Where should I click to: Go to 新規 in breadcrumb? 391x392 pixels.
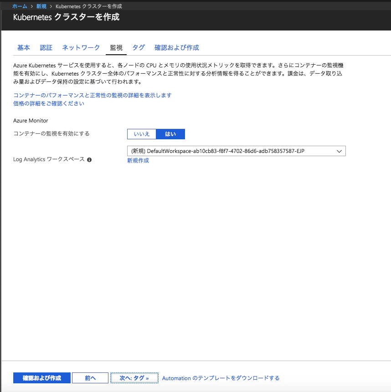click(x=41, y=6)
